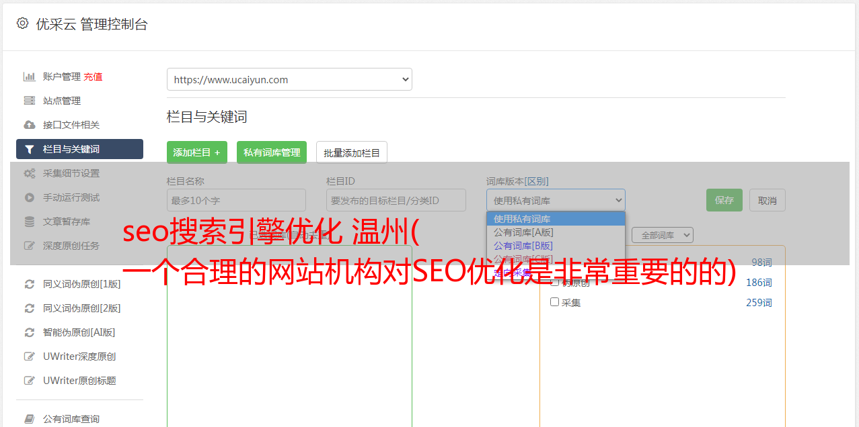Click the refresh icon for 智能伪原创[AI版]

point(29,332)
